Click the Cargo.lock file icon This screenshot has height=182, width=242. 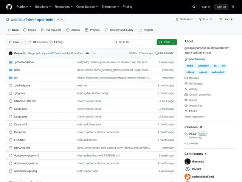coord(11,109)
